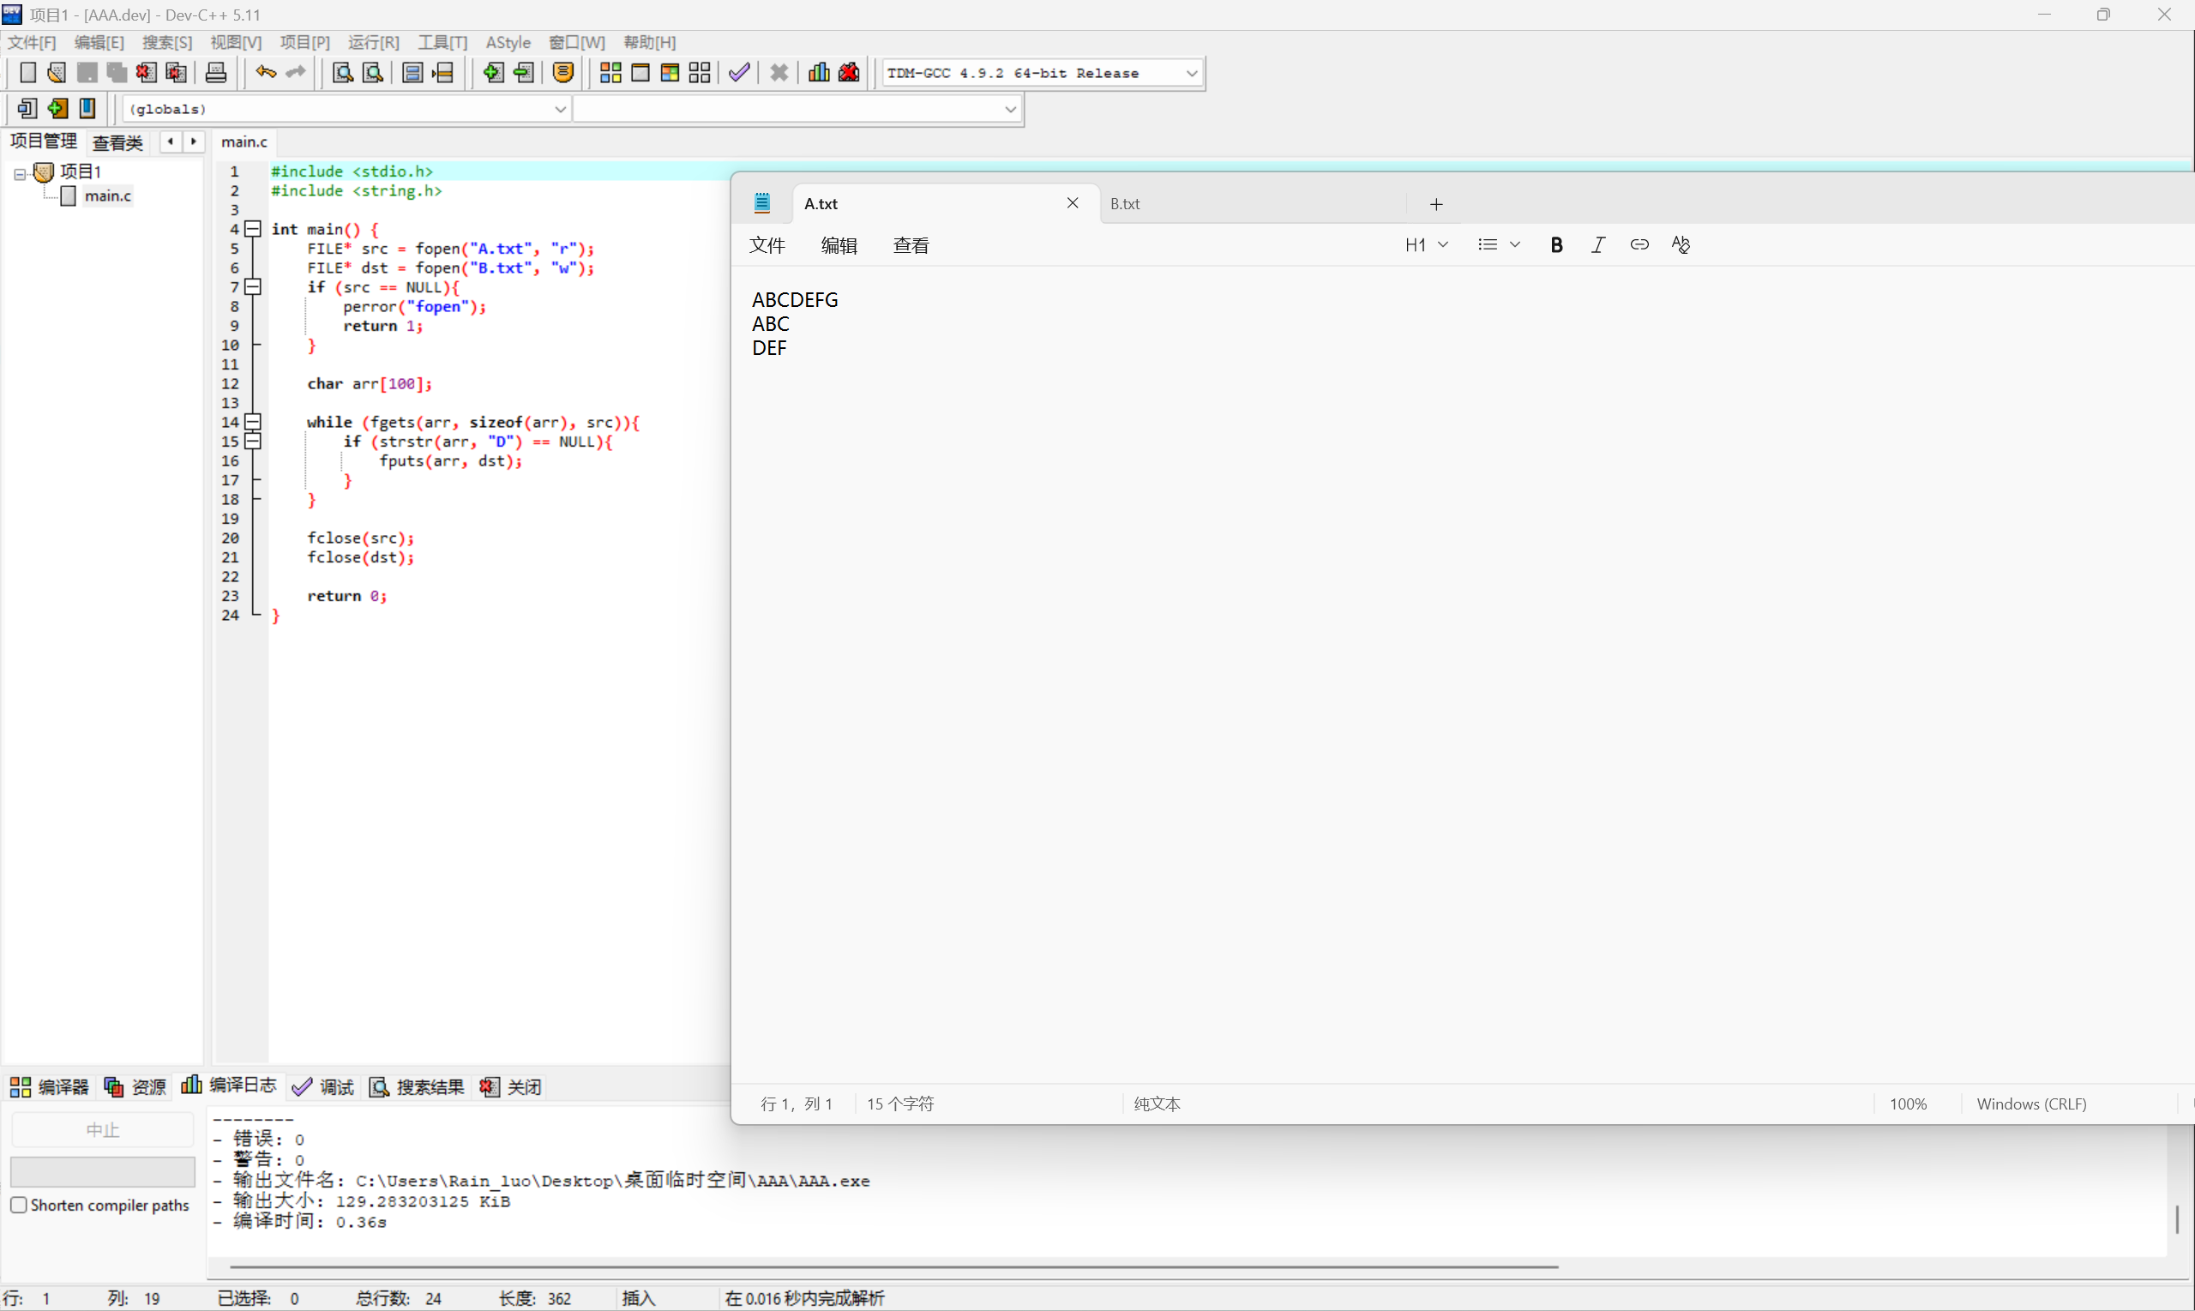Open the H1 heading dropdown in Notepad
Screen dimensions: 2195x1311
1426,244
